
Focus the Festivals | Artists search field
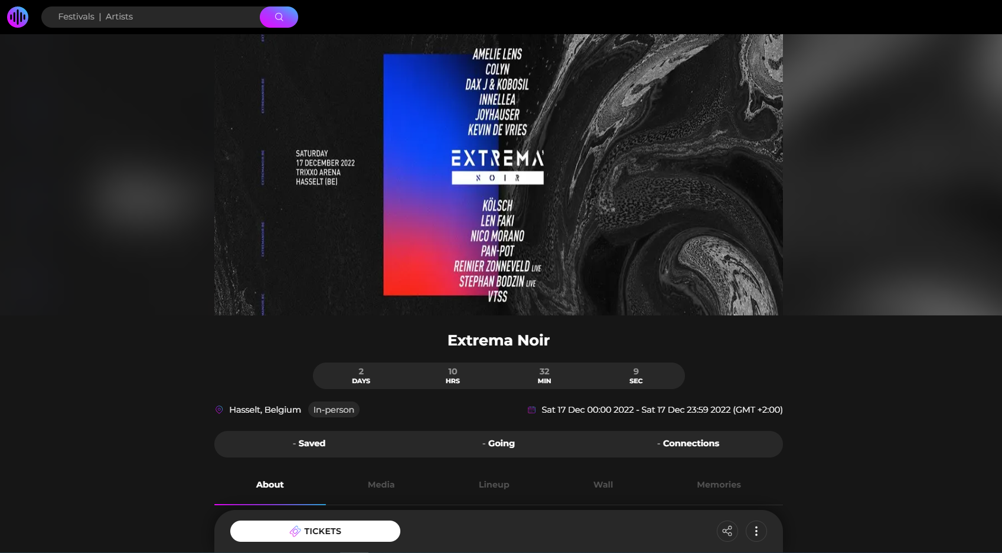pos(151,17)
